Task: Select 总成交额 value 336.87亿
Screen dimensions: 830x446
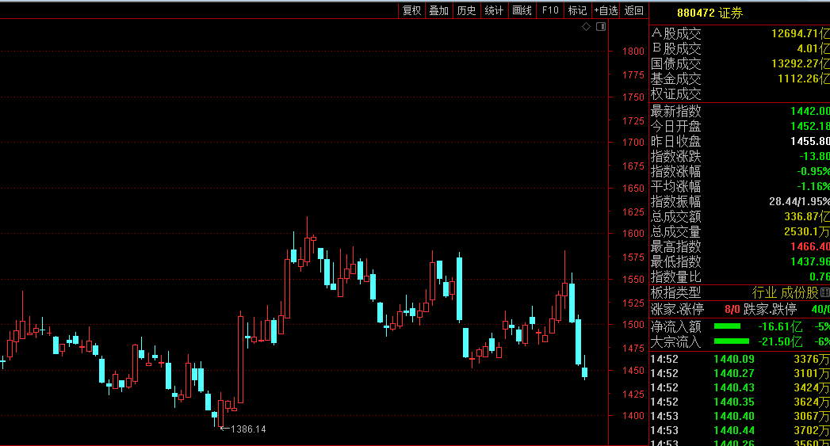Action: click(x=807, y=217)
